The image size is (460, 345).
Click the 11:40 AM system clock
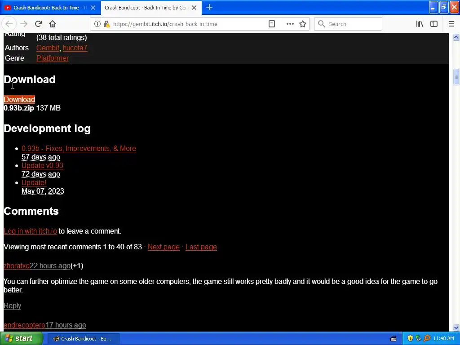pos(443,339)
